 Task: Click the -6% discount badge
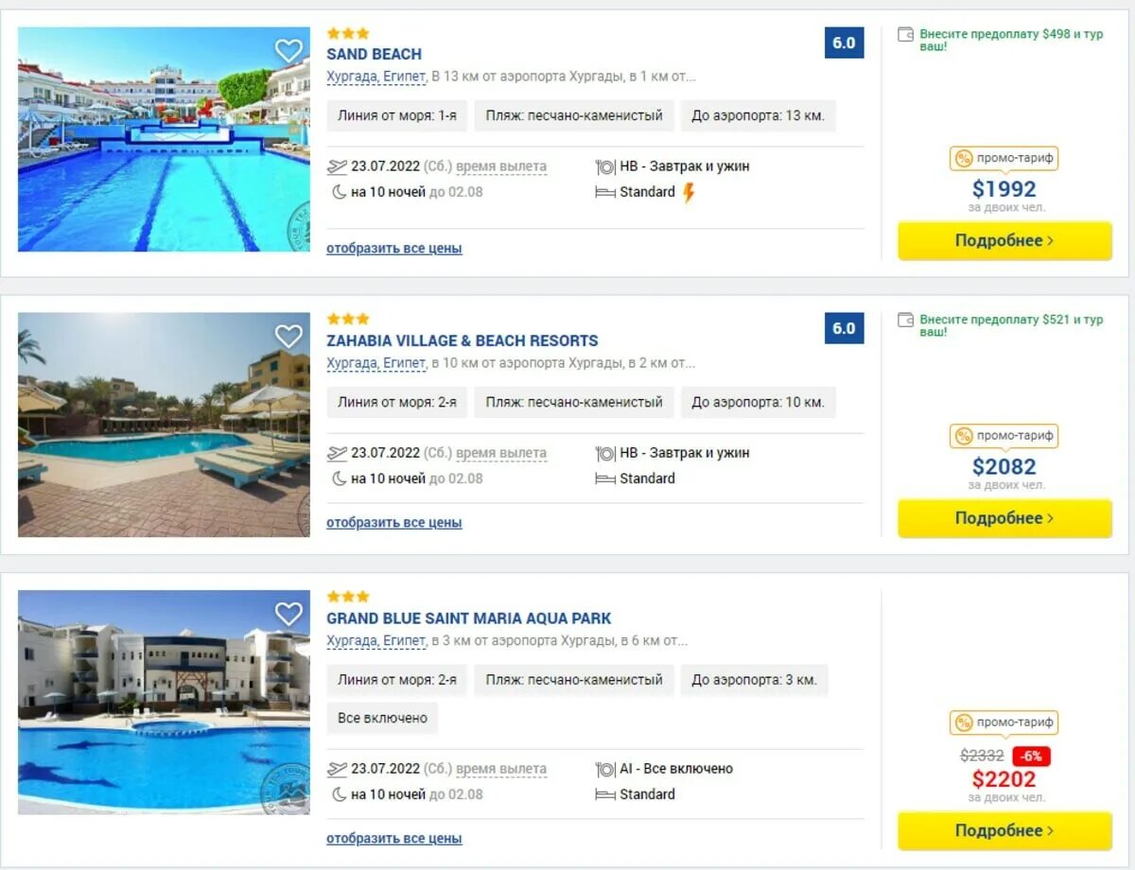click(x=1031, y=757)
